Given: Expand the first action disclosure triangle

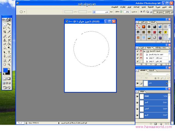Looking at the screenshot, I should click(147, 55).
